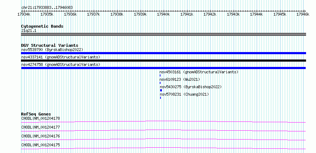Click the magenta line under CHODL|NM_001204177

164,130
